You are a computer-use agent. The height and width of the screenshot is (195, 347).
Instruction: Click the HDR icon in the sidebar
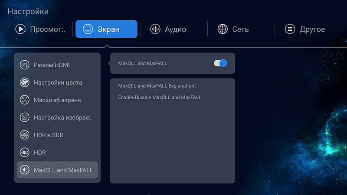25,153
